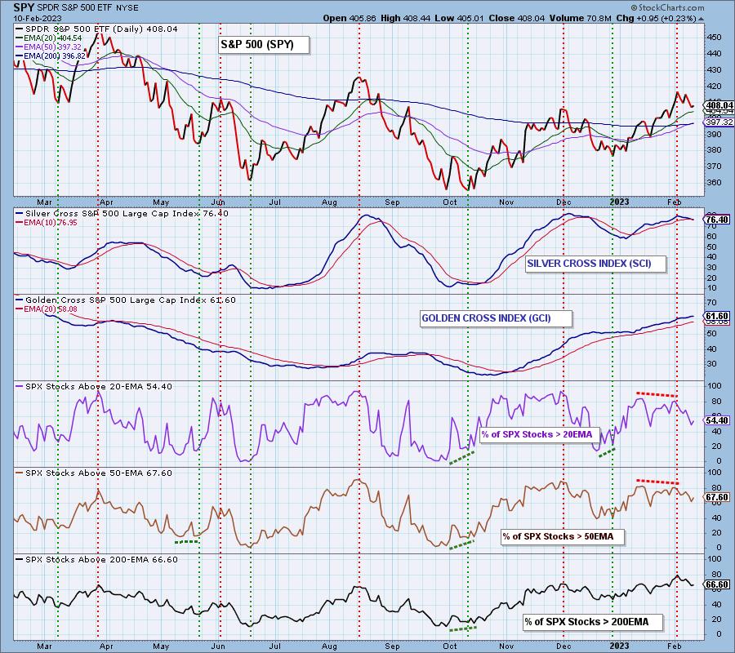Click the 54.40 value tag on right axis
Image resolution: width=735 pixels, height=653 pixels.
(717, 420)
